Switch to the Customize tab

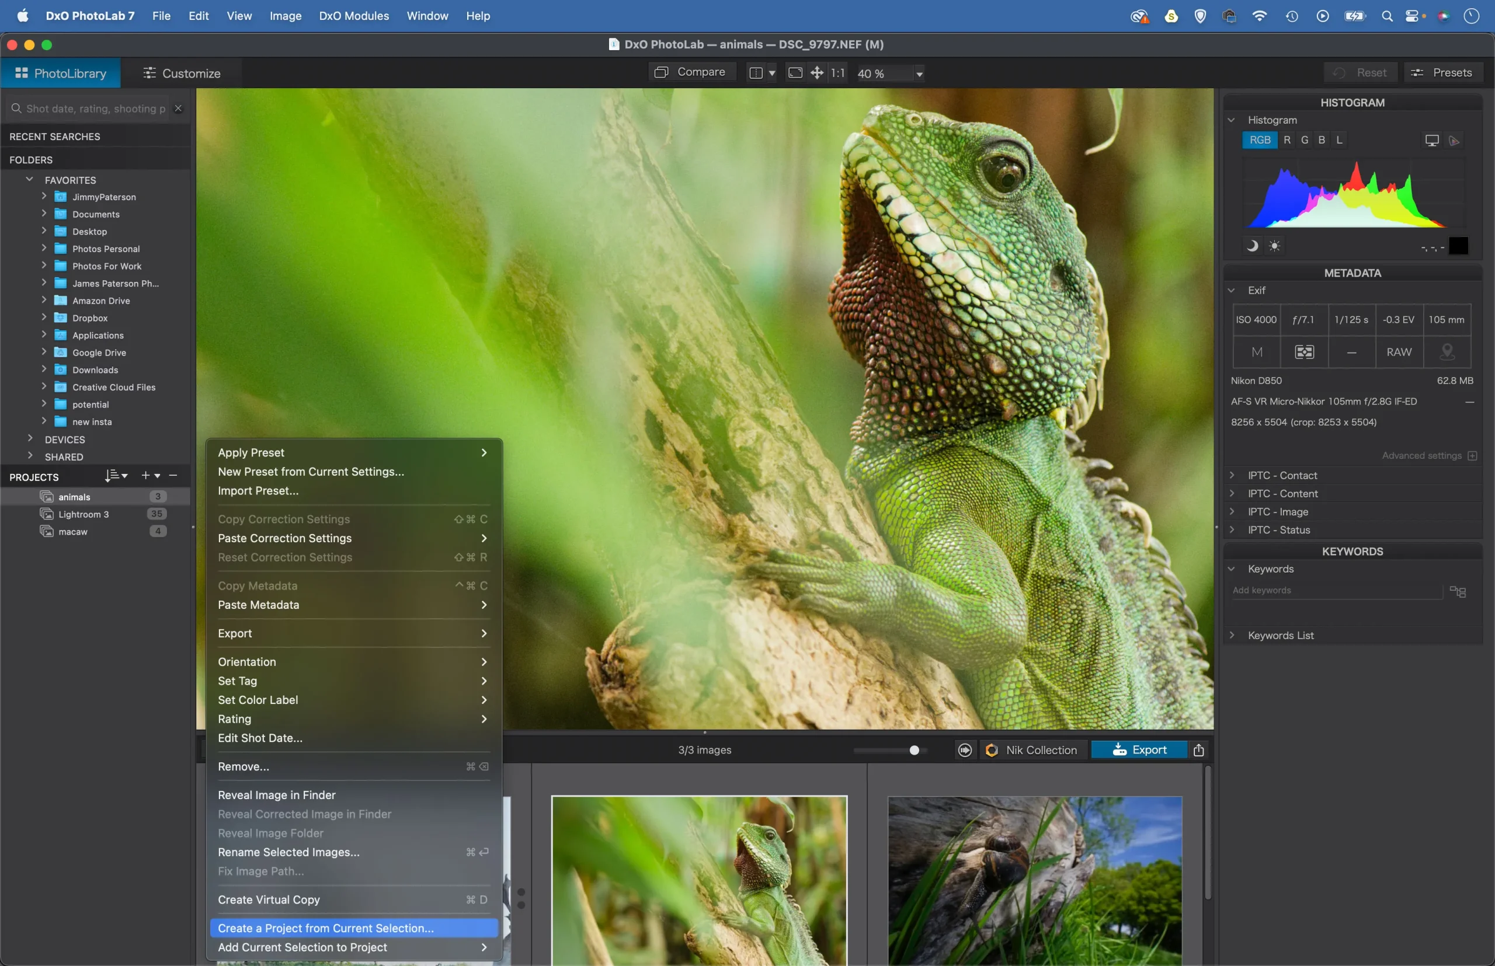click(x=182, y=73)
